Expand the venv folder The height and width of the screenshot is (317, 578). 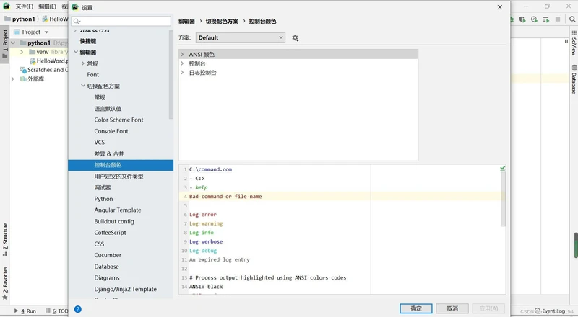[22, 52]
